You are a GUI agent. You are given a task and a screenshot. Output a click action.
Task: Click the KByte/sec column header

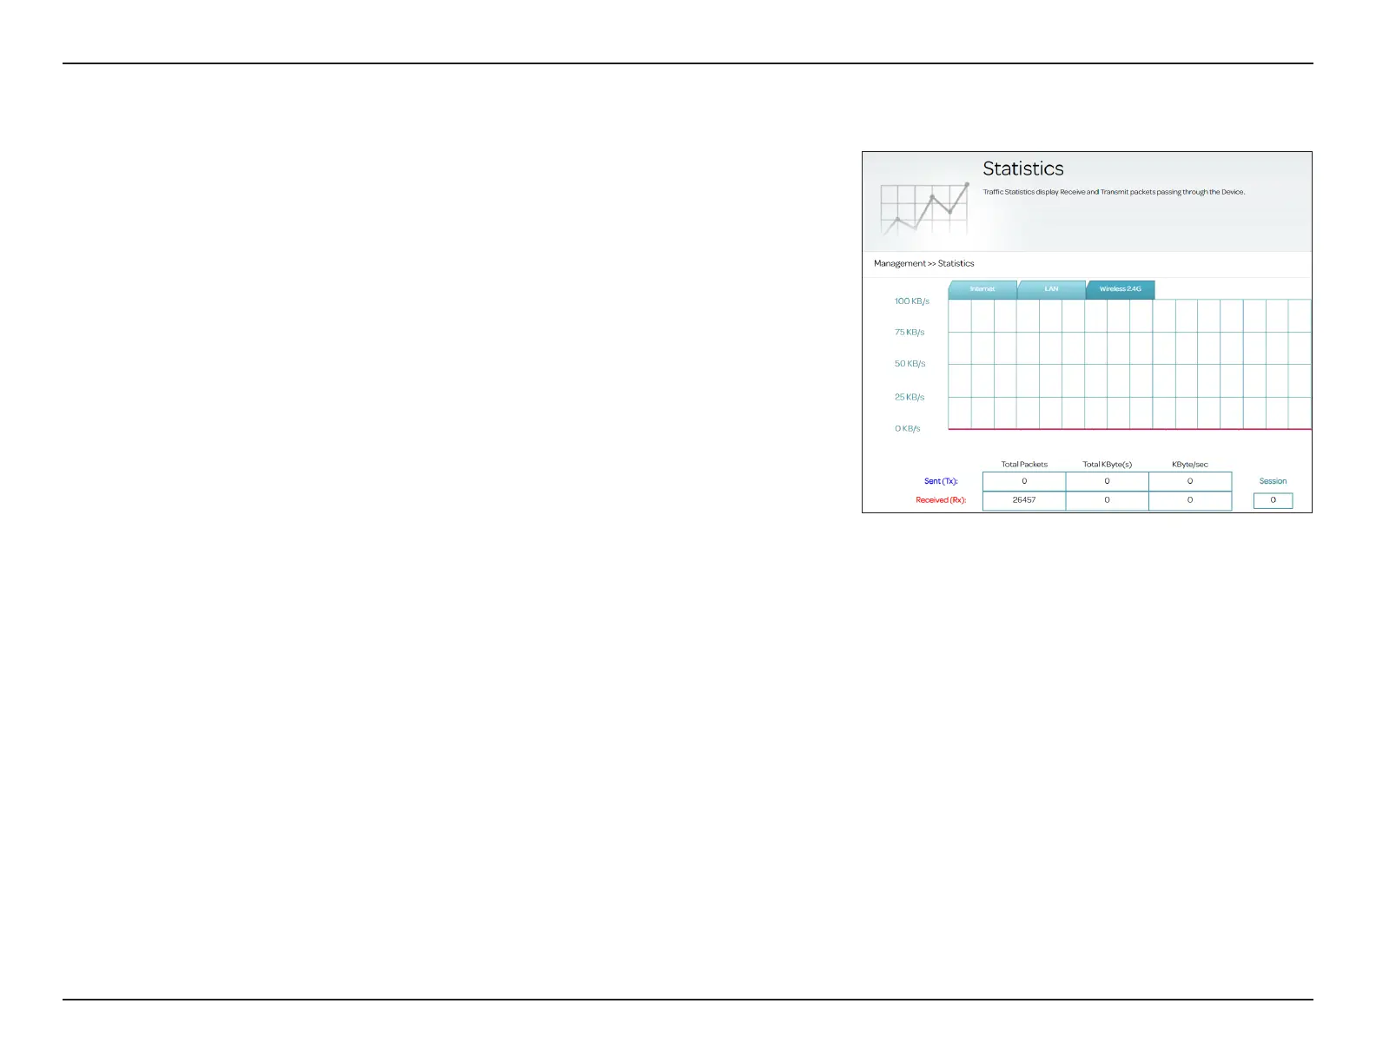tap(1189, 465)
